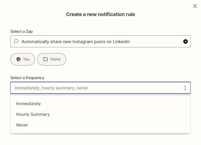201x145 pixels.
Task: Click the Home folder chip label
Action: 55,59
